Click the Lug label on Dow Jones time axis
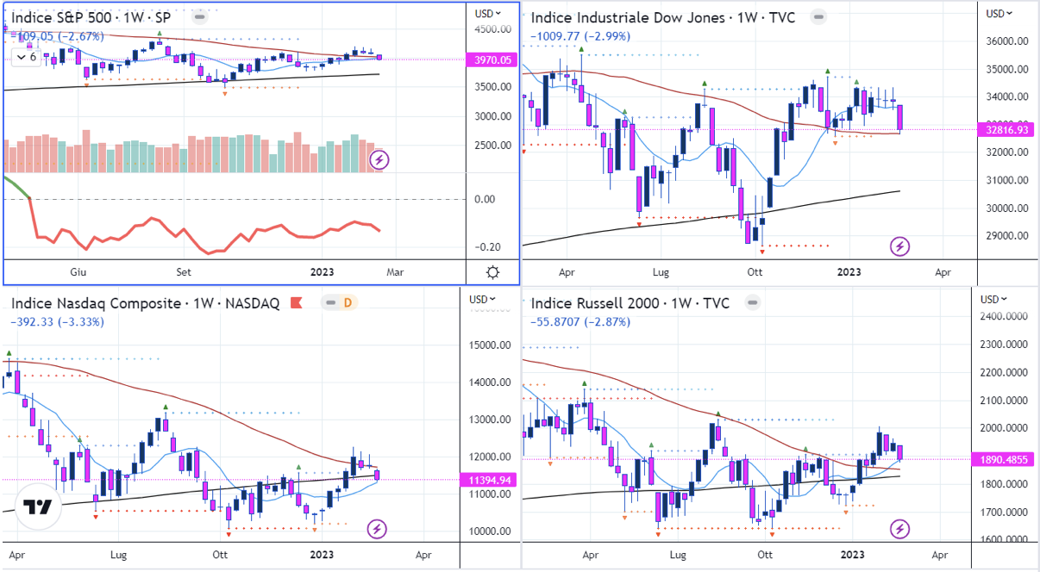The image size is (1040, 572). click(x=662, y=272)
